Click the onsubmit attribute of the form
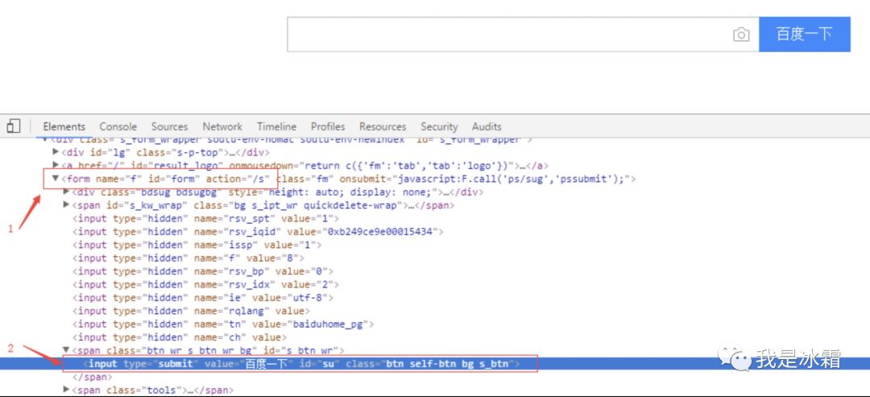Viewport: 870px width, 397px height. point(485,179)
